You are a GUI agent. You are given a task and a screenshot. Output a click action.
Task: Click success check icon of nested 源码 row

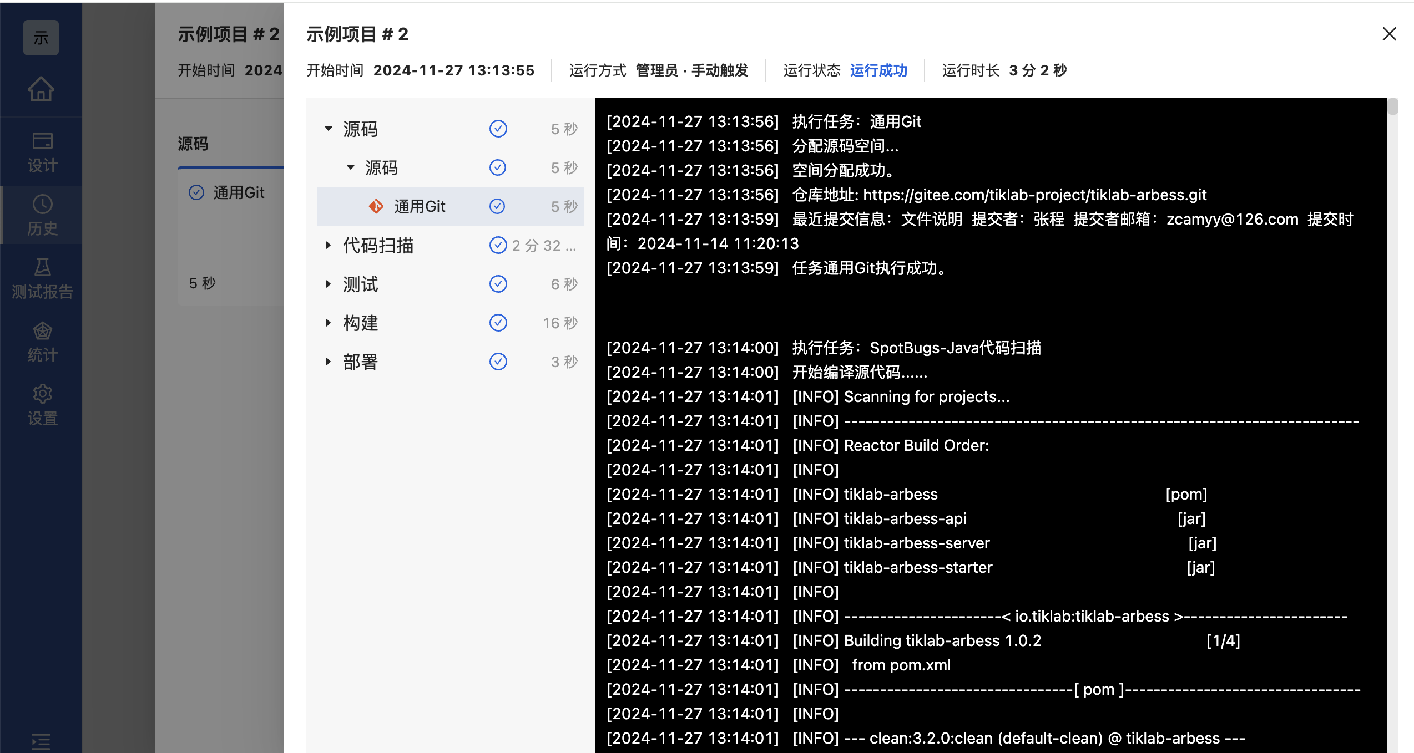point(498,167)
